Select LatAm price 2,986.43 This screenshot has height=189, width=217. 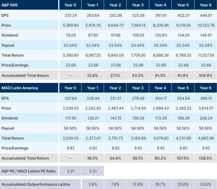(161, 108)
